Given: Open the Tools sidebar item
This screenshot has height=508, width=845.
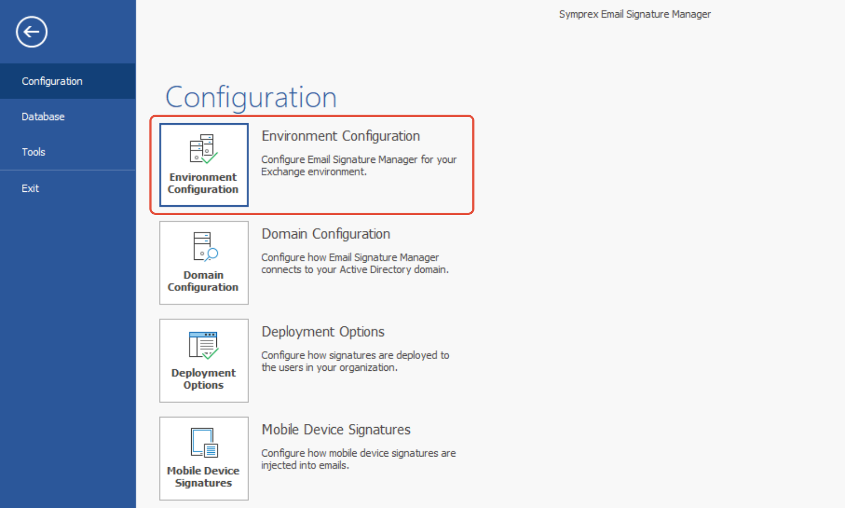Looking at the screenshot, I should (x=68, y=152).
